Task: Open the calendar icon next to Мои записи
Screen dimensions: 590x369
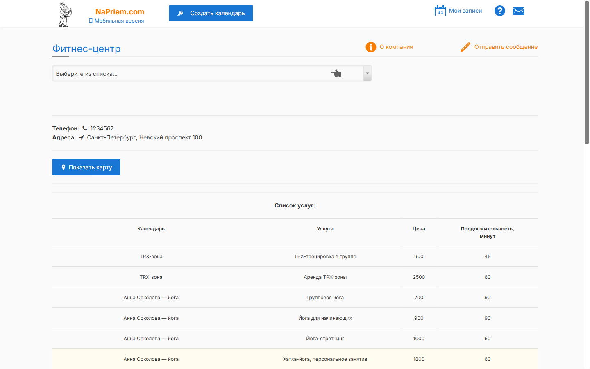Action: pyautogui.click(x=440, y=11)
